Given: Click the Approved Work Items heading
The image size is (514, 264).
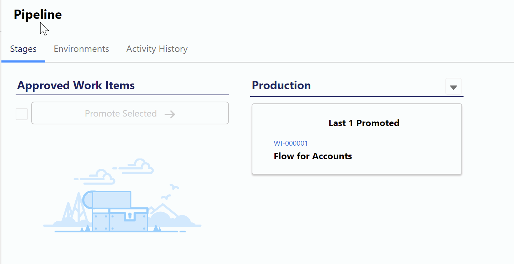Looking at the screenshot, I should [76, 85].
